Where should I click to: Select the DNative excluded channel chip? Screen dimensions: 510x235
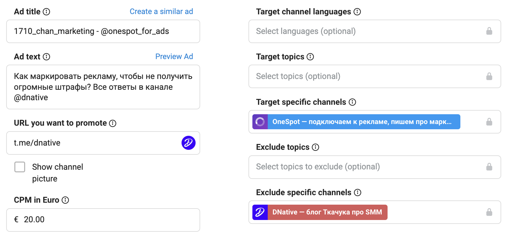[320, 212]
